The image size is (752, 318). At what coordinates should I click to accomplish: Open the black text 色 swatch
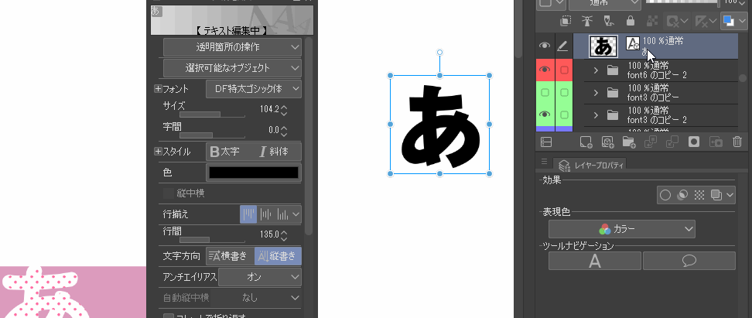coord(254,173)
